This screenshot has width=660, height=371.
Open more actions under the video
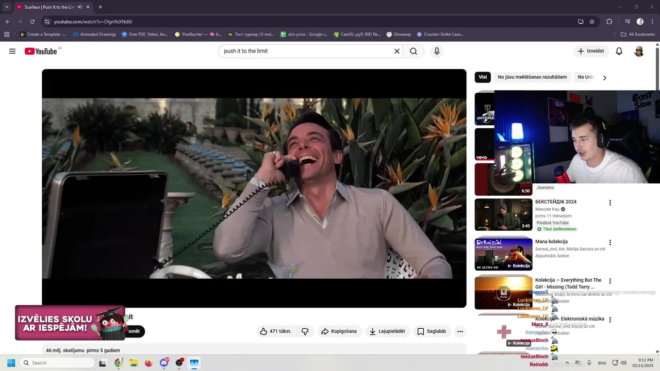point(460,331)
